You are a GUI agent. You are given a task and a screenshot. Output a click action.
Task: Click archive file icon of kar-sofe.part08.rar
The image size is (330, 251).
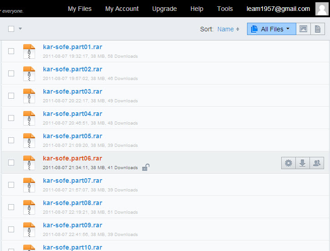[29, 207]
